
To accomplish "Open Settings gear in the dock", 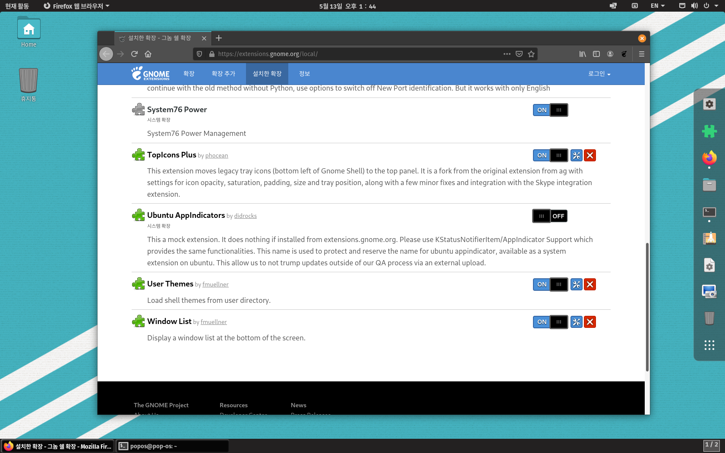I will 709,104.
